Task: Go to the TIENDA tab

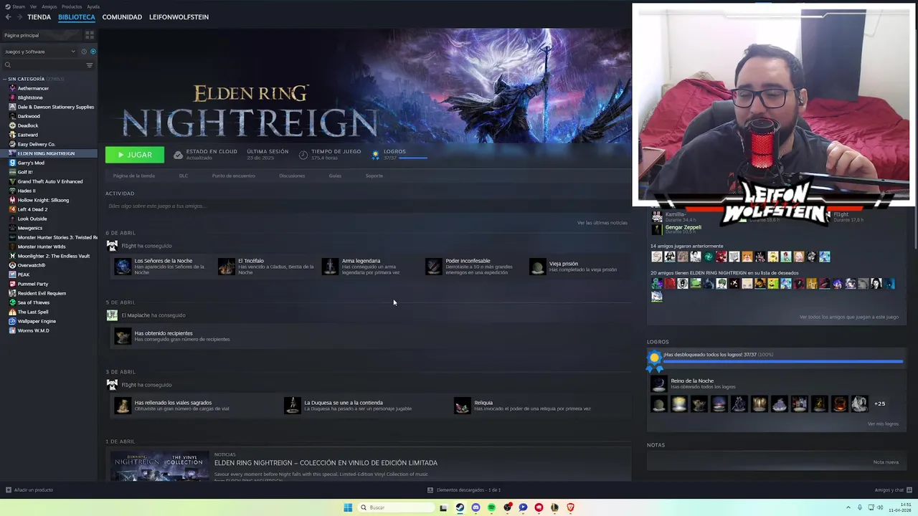Action: point(39,17)
